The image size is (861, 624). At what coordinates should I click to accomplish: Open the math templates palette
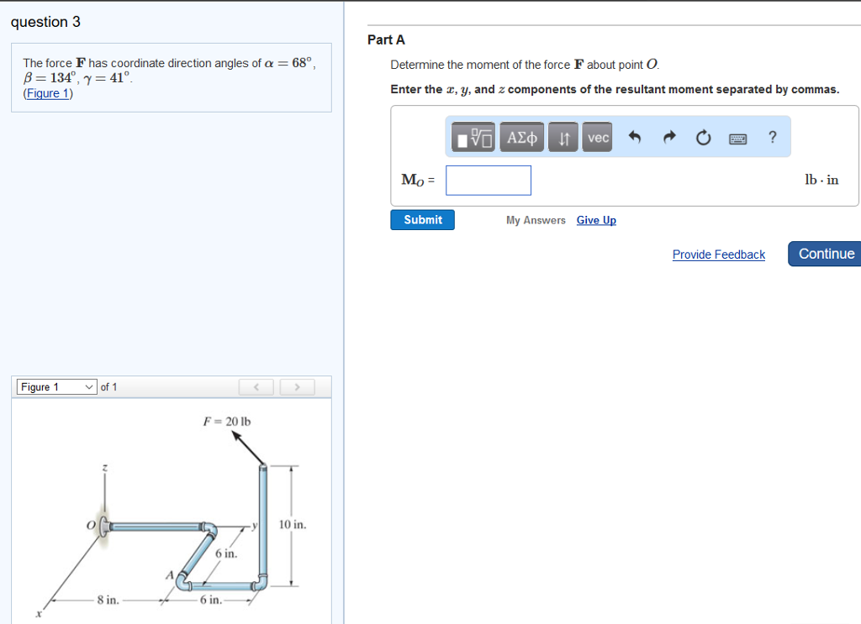click(x=473, y=137)
